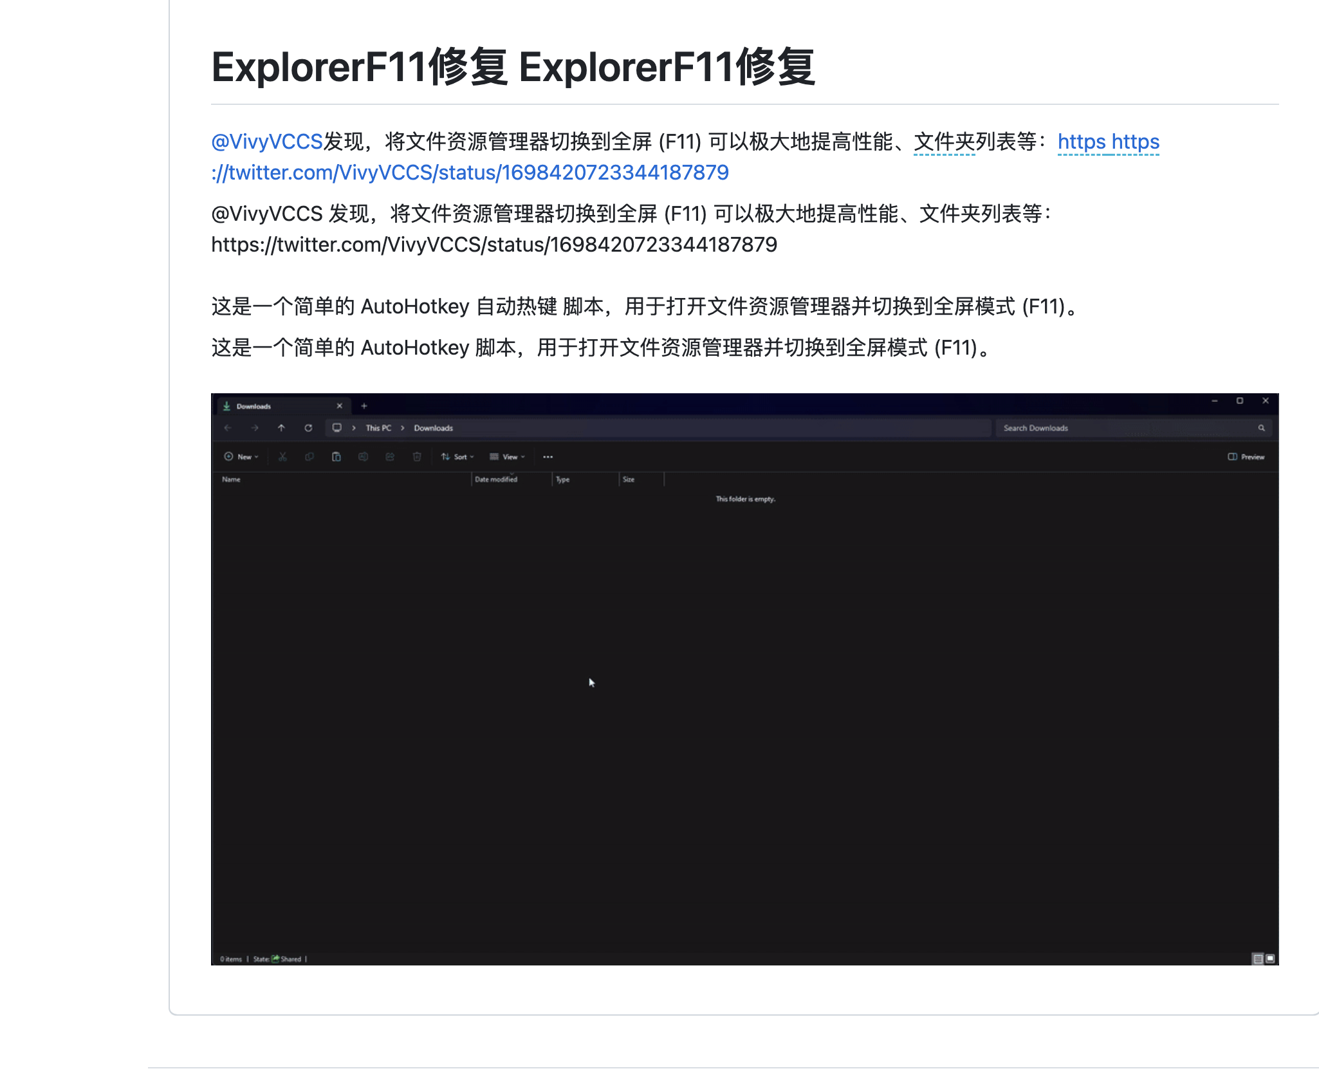Click the monitor icon in address bar
This screenshot has height=1071, width=1319.
coord(337,428)
